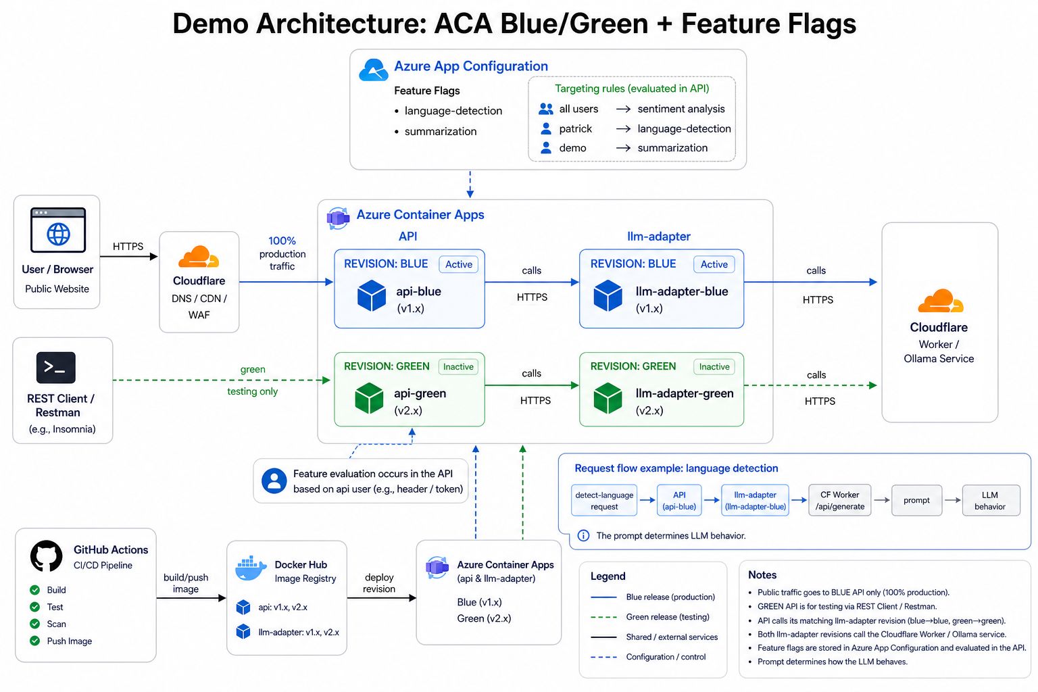Click the Docker Hub whale icon
Screen dimensions: 1038x692
[251, 568]
